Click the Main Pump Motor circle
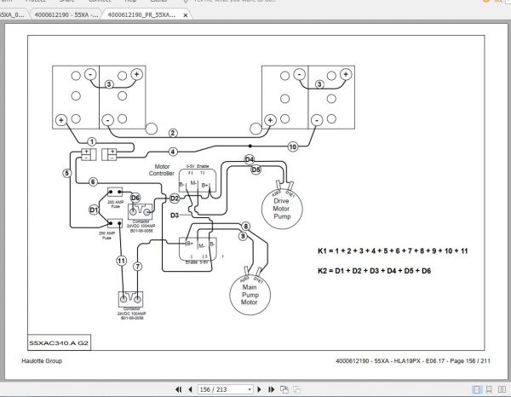This screenshot has height=397, width=511. [x=250, y=294]
